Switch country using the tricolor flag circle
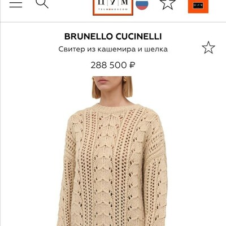 point(142,5)
